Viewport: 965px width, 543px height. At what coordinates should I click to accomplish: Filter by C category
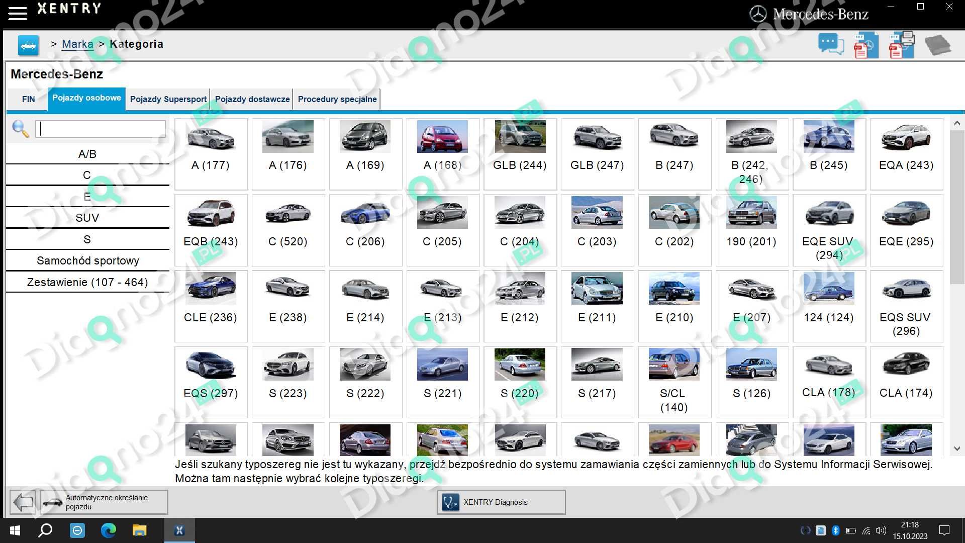(x=87, y=175)
